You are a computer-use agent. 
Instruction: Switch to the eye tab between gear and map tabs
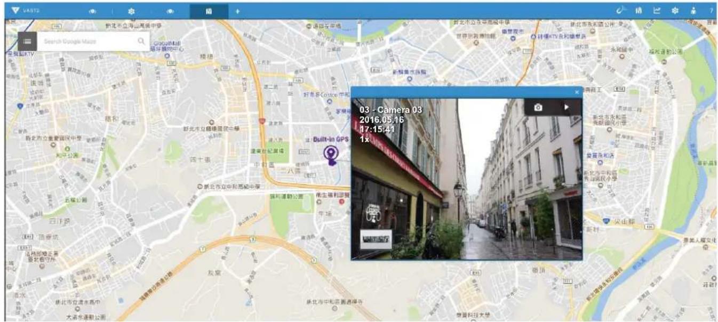[x=171, y=11]
